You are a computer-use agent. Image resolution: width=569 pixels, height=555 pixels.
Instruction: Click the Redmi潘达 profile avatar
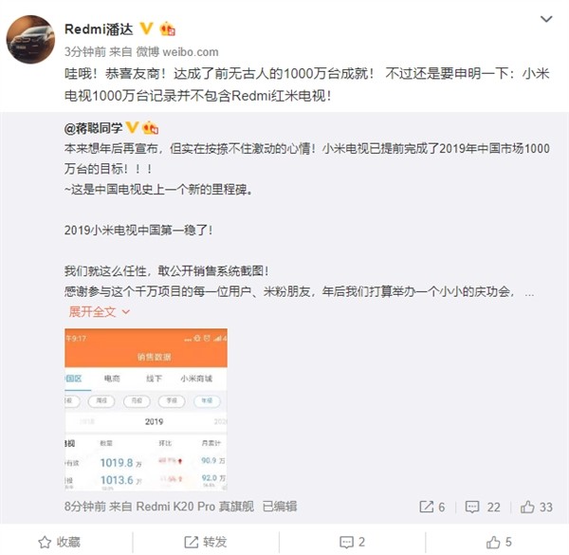[31, 39]
